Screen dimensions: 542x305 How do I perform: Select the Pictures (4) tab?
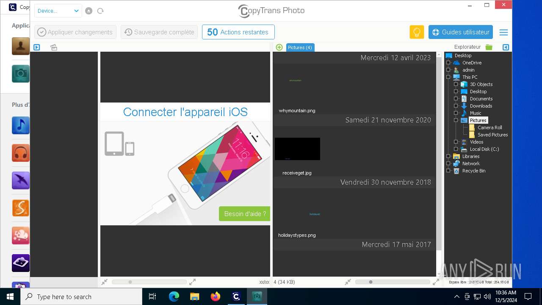pos(300,47)
